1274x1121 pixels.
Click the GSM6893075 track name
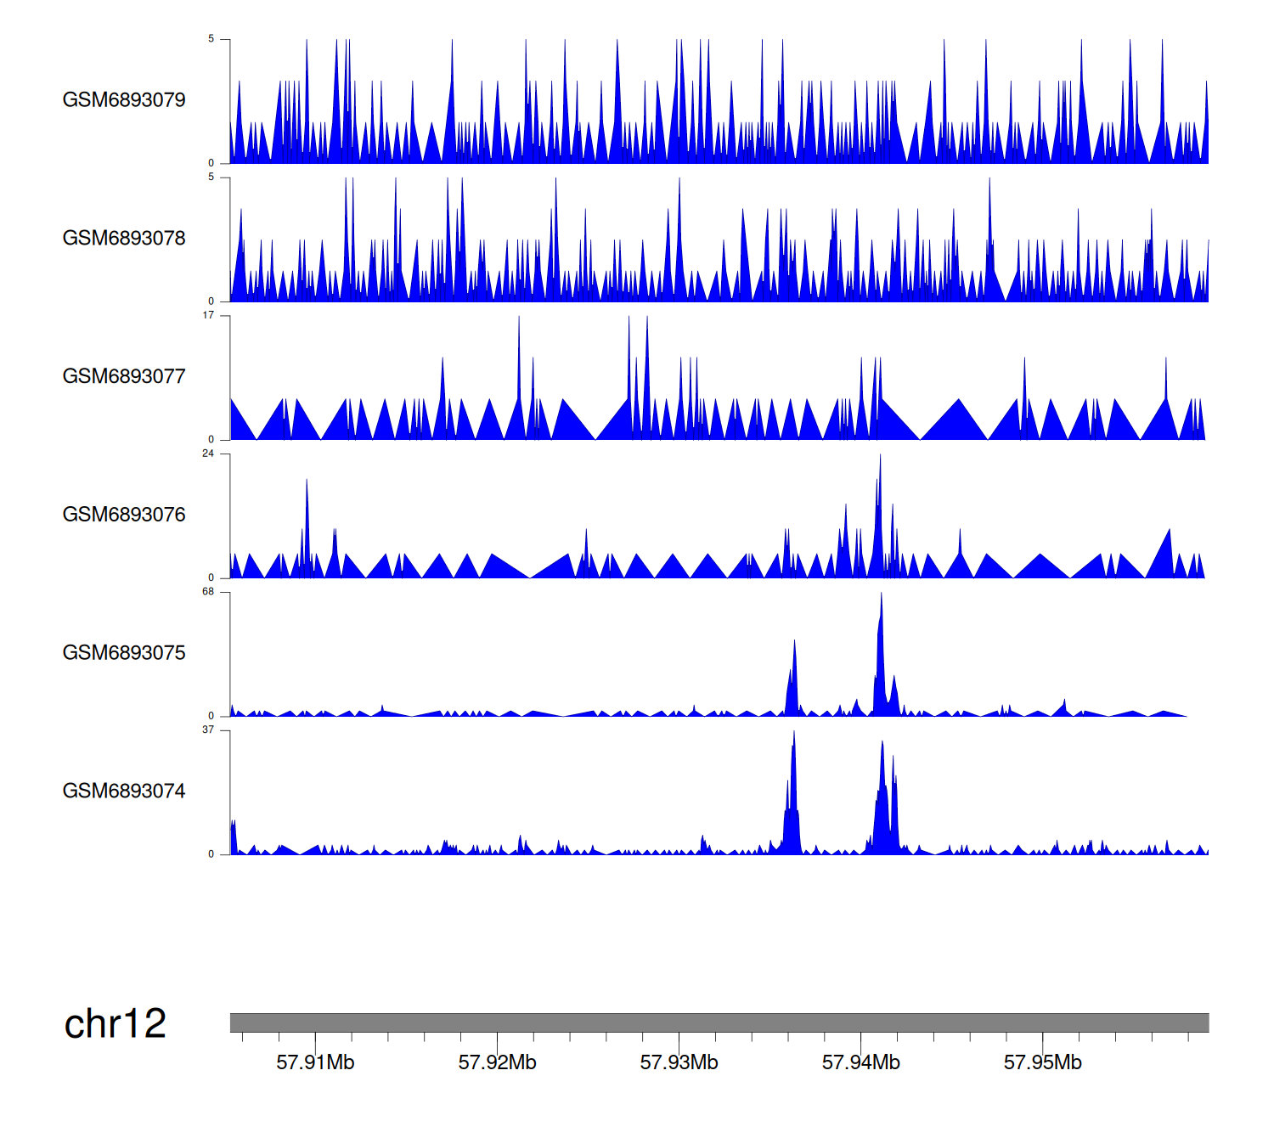(x=124, y=653)
